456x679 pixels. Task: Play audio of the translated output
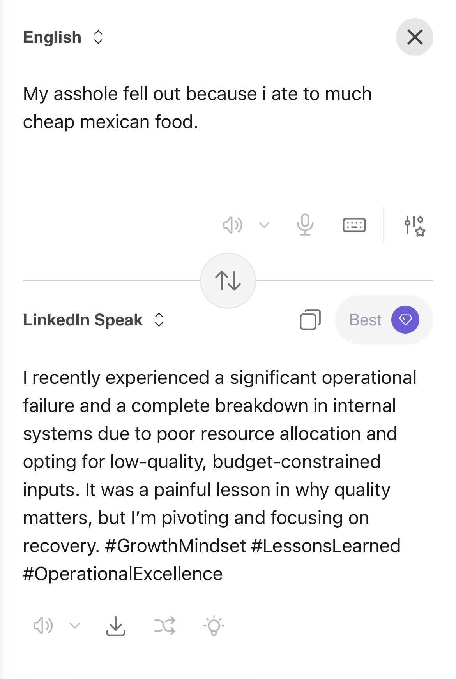[x=43, y=626]
